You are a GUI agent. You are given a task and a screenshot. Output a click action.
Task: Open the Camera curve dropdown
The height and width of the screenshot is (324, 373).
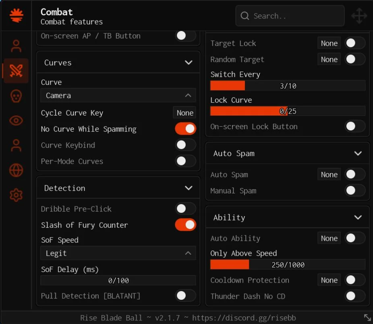pyautogui.click(x=118, y=95)
